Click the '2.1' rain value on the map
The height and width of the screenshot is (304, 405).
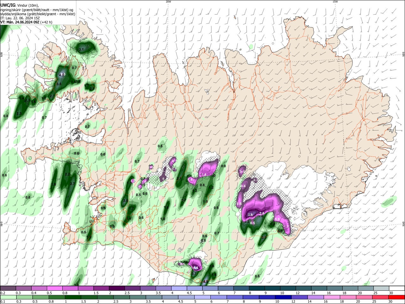179,179
